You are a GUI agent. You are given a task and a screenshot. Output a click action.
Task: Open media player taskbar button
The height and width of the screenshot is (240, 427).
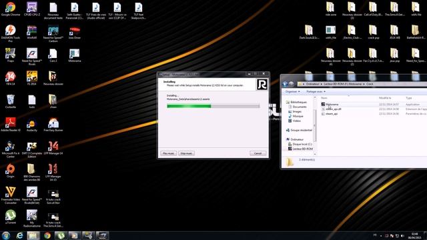tap(75, 235)
